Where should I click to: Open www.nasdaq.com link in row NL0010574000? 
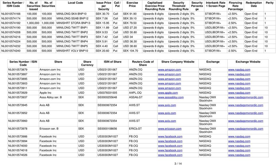[239, 146]
